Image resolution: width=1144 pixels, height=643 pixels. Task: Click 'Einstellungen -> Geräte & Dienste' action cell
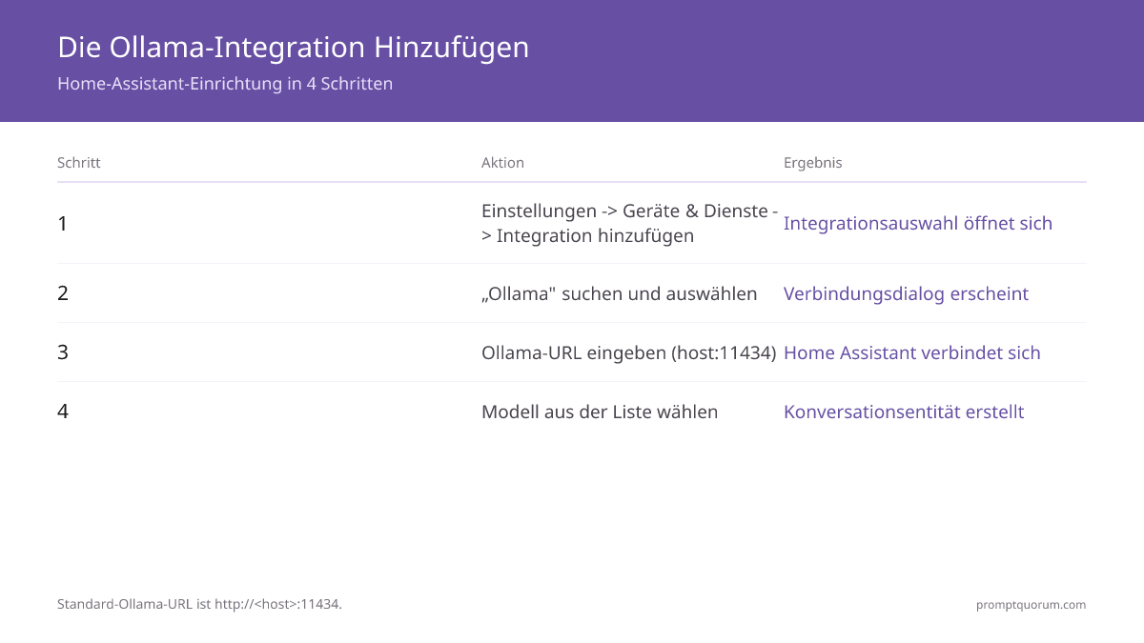[x=629, y=224]
